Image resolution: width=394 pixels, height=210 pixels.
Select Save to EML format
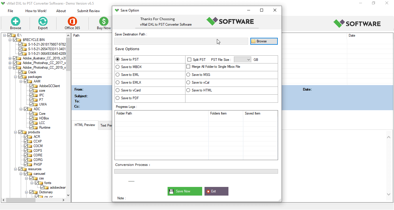pos(118,75)
